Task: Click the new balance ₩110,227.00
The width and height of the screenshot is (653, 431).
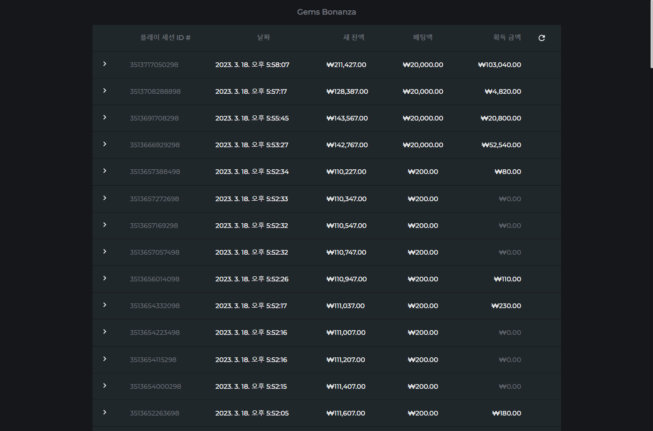Action: pyautogui.click(x=346, y=172)
